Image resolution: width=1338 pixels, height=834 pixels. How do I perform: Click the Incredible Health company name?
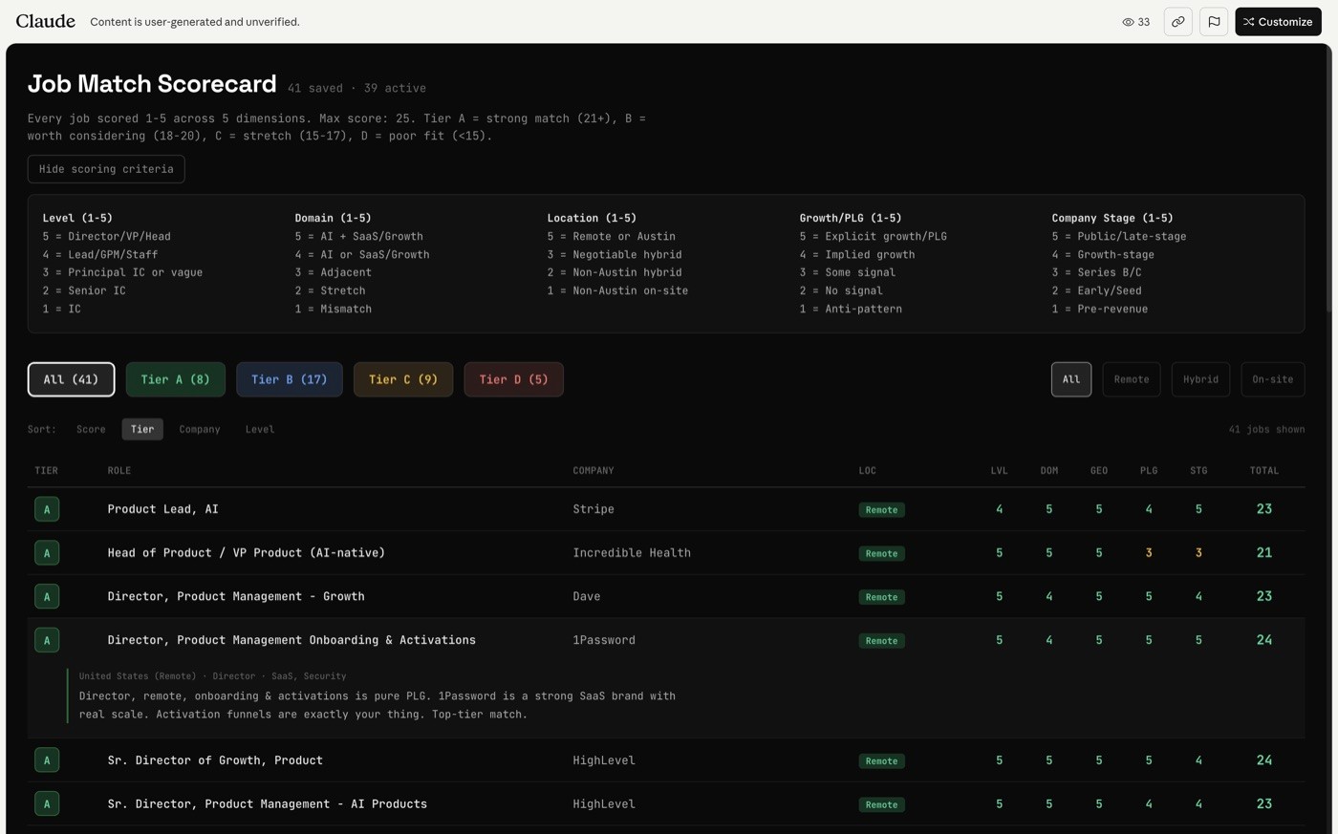[x=632, y=553]
